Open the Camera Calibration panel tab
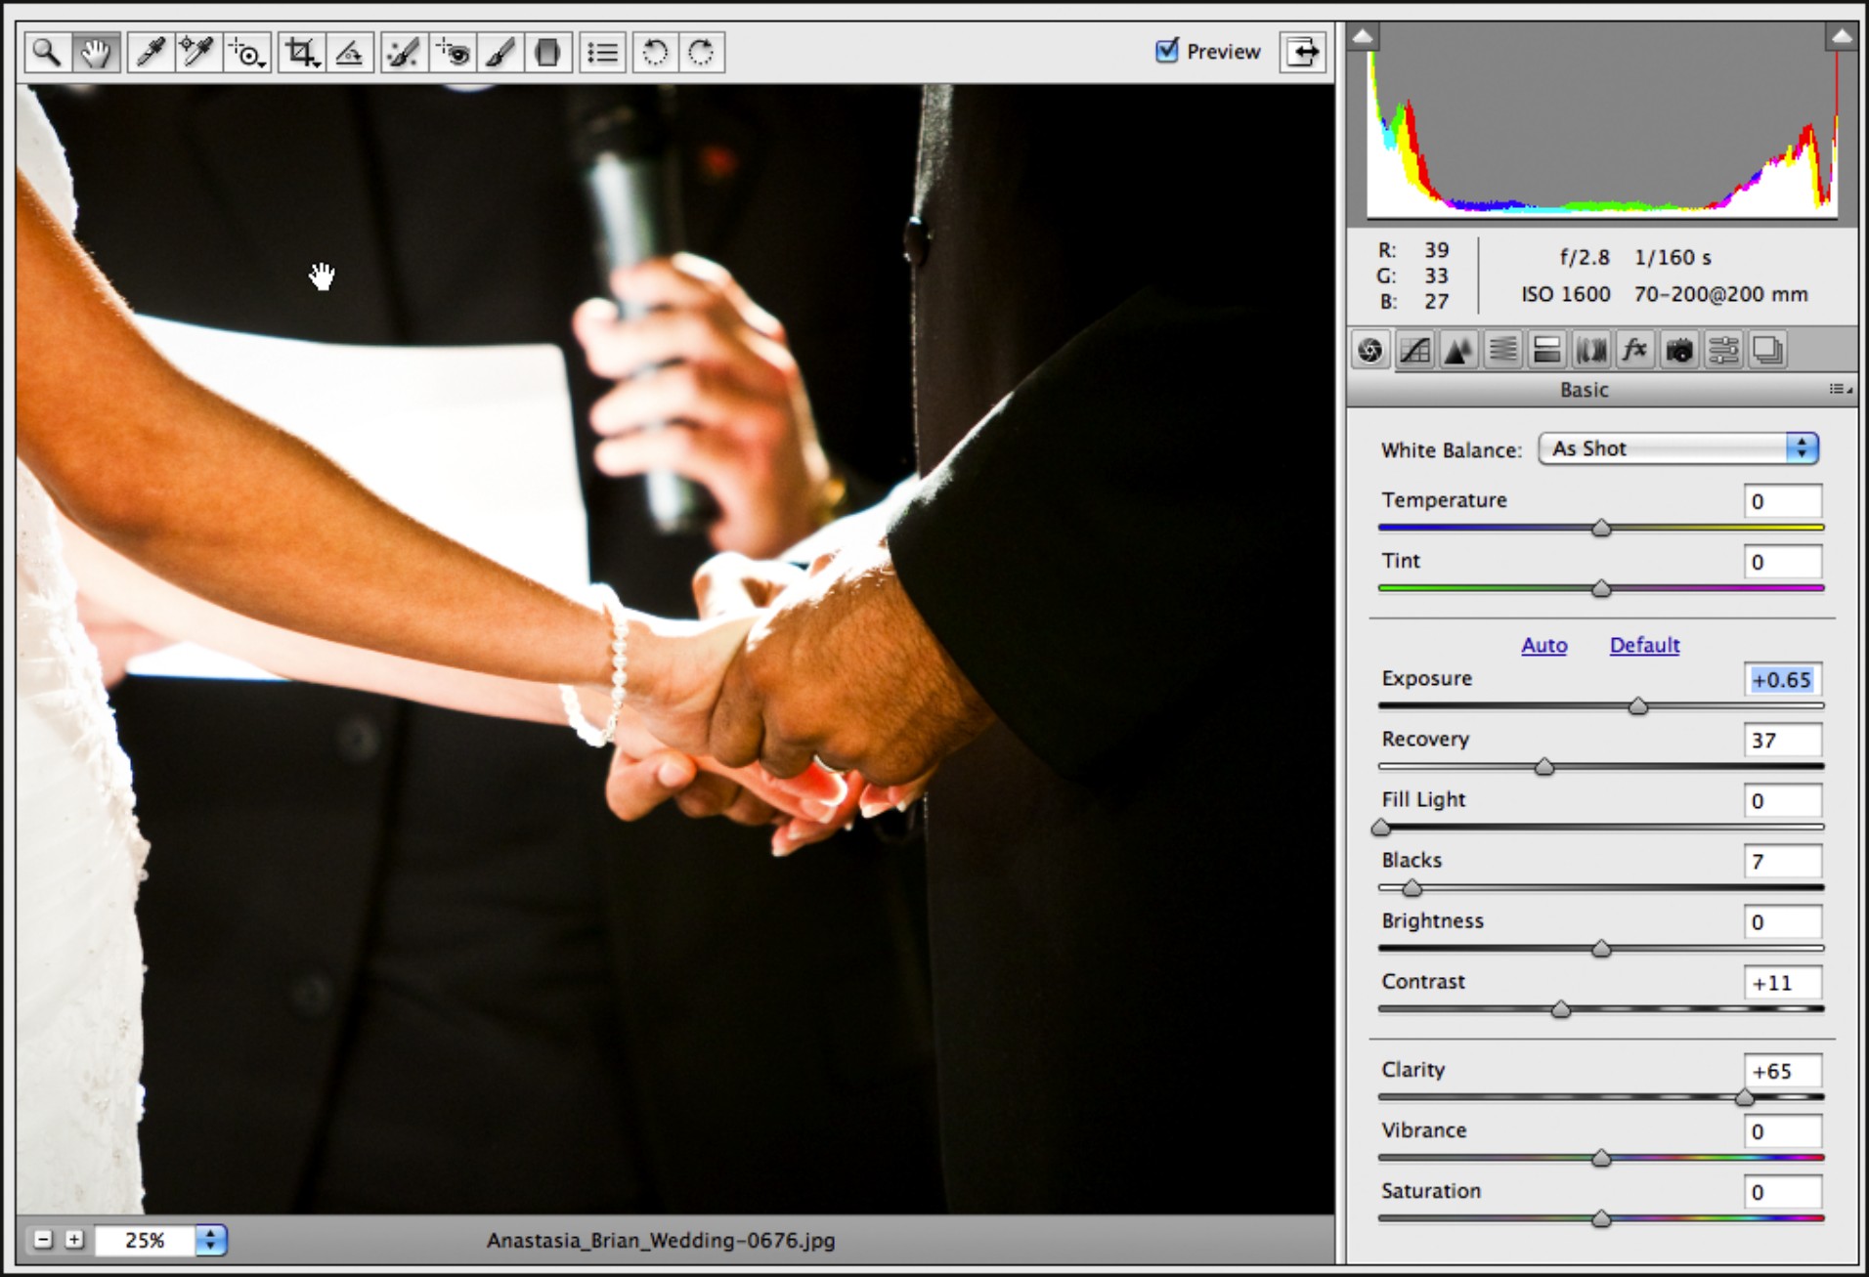1869x1277 pixels. pos(1679,350)
